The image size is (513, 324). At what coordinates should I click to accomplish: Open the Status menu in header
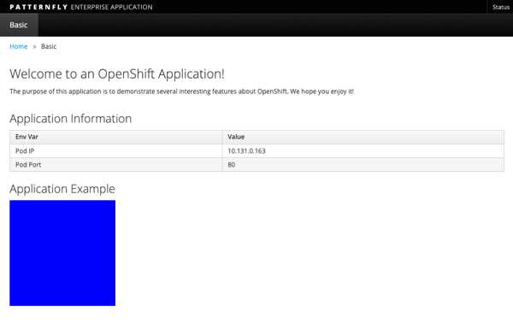point(500,7)
